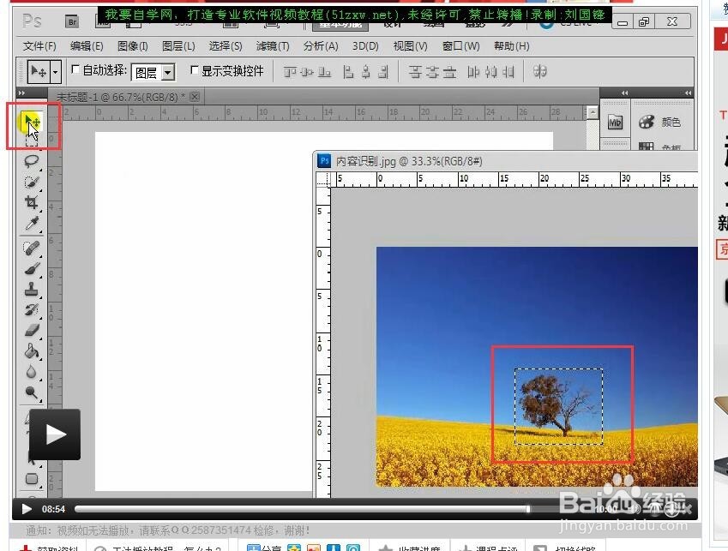Play the video from control bar
The image size is (728, 551).
pos(27,509)
